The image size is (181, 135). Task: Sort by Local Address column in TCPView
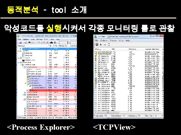(153, 49)
